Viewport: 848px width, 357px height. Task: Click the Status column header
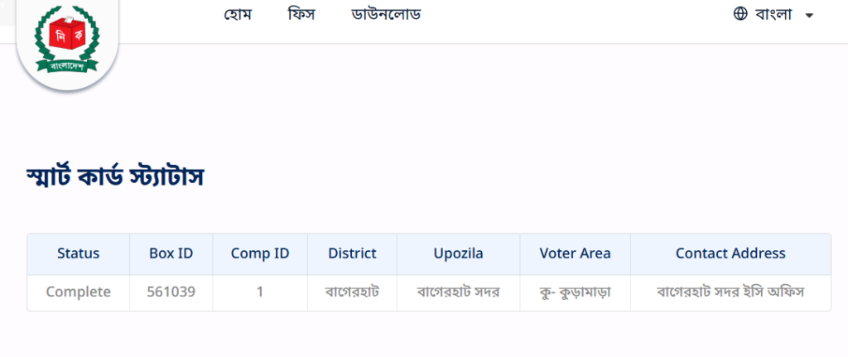[78, 253]
